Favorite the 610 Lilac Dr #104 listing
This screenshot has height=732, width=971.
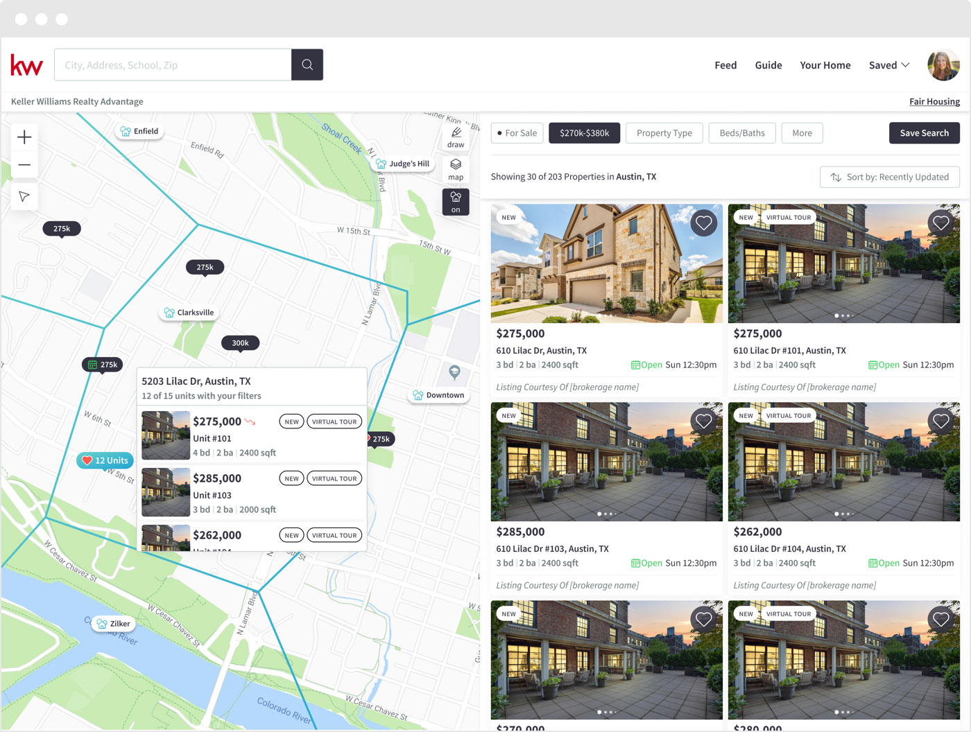point(940,421)
